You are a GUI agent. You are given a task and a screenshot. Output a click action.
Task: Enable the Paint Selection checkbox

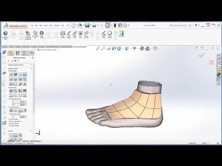[10, 126]
